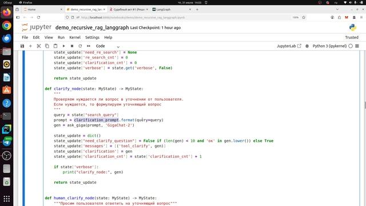Open the Settings menu
Image resolution: width=366 pixels, height=206 pixels.
point(92,37)
